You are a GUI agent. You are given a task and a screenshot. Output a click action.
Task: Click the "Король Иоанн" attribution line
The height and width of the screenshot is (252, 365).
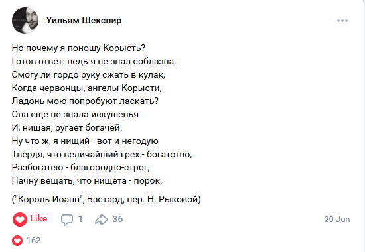click(106, 200)
